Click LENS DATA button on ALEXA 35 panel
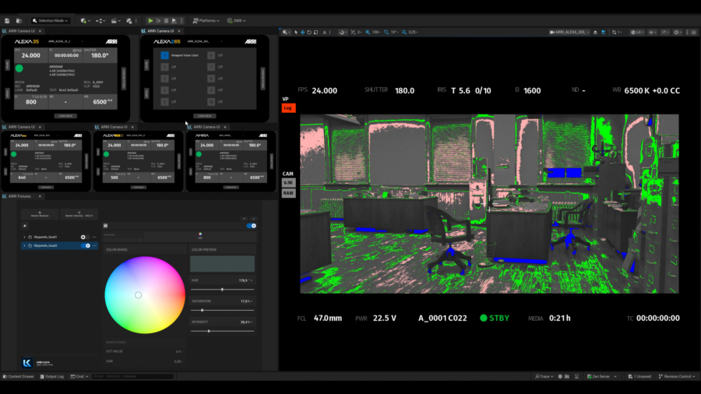This screenshot has height=394, width=701. click(x=65, y=116)
